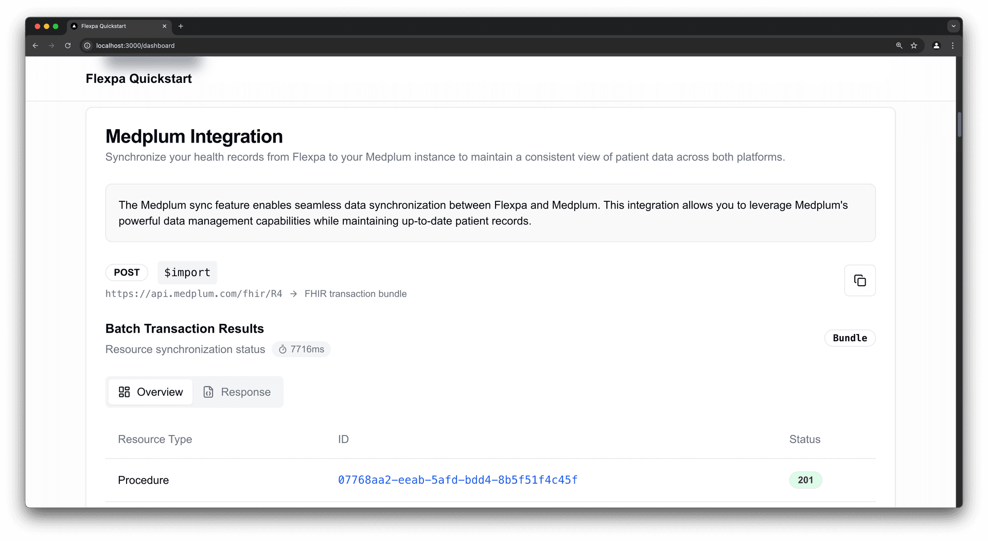Click the https://api.medplum.com/fhir/R4 URL text
988x541 pixels.
click(x=193, y=294)
